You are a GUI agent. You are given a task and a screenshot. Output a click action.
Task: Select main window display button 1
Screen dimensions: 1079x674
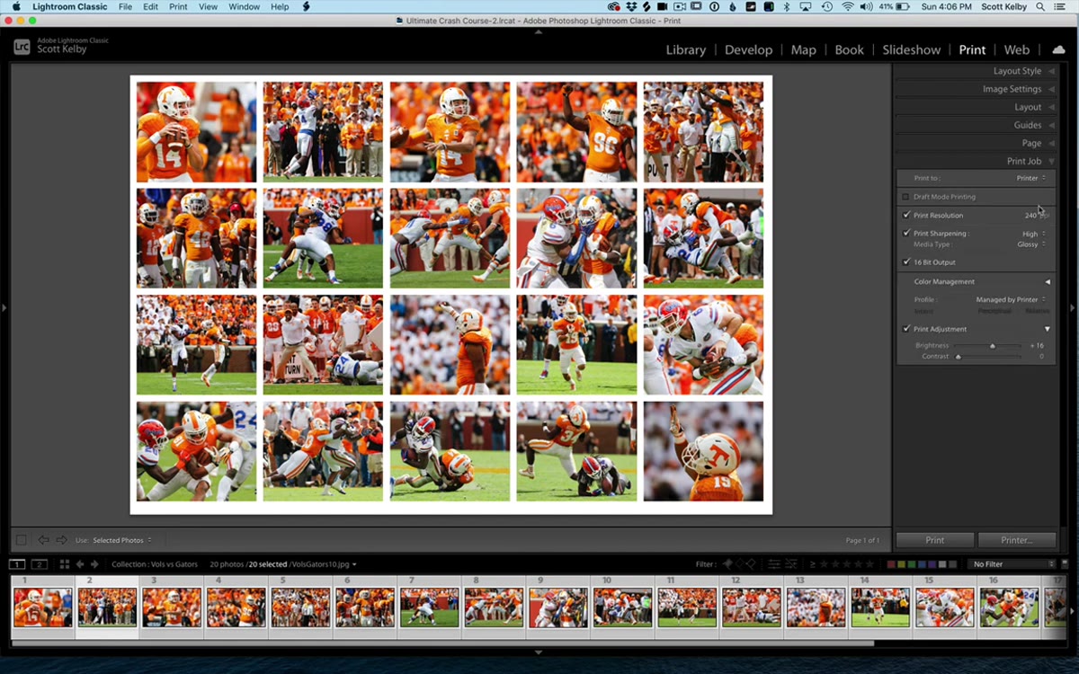pyautogui.click(x=17, y=564)
